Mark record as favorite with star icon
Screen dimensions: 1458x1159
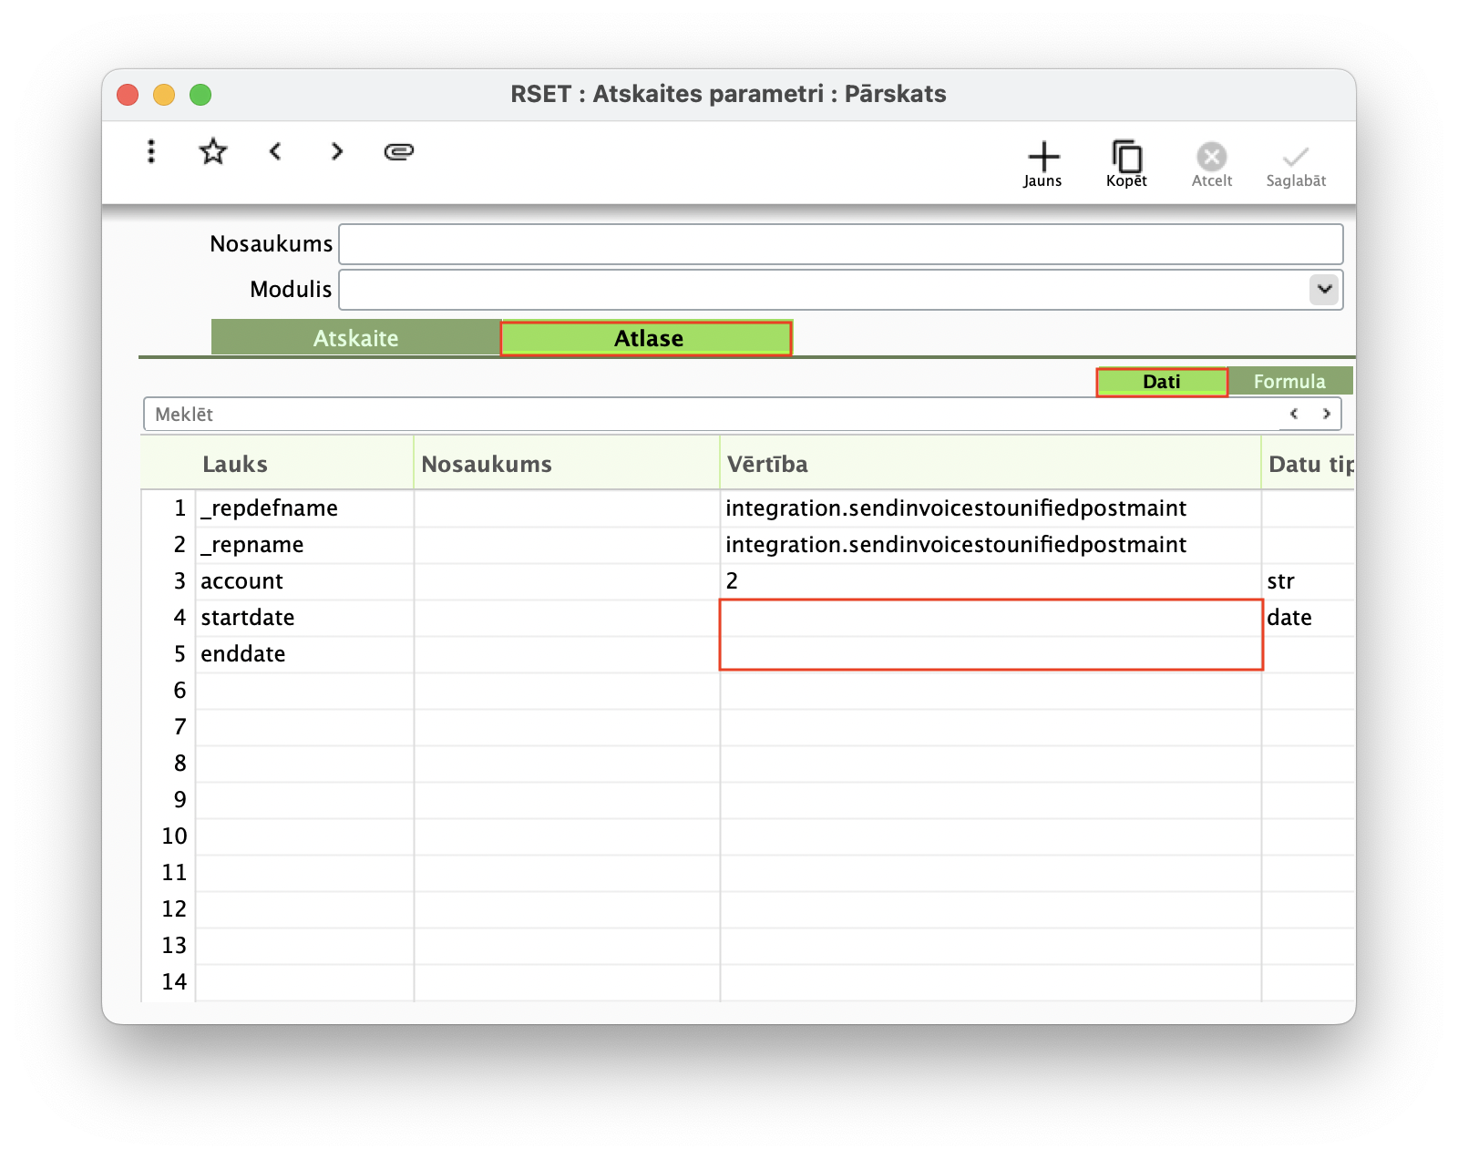[x=213, y=151]
